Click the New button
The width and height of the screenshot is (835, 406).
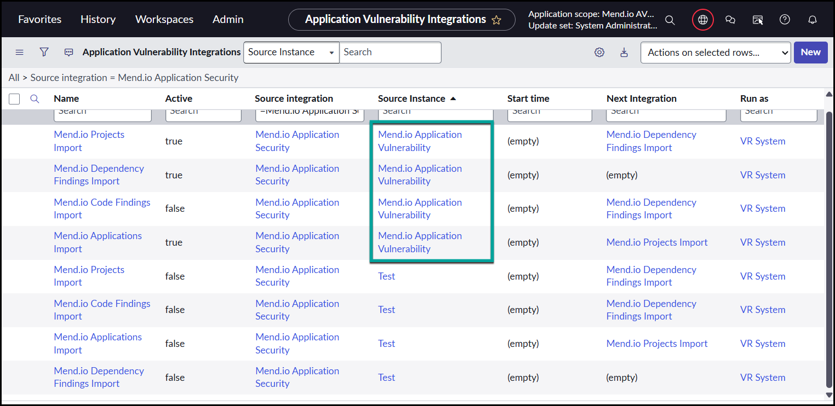(x=810, y=53)
